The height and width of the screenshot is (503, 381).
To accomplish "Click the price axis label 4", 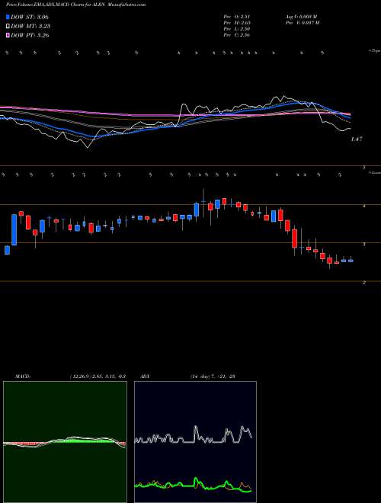I will [364, 206].
